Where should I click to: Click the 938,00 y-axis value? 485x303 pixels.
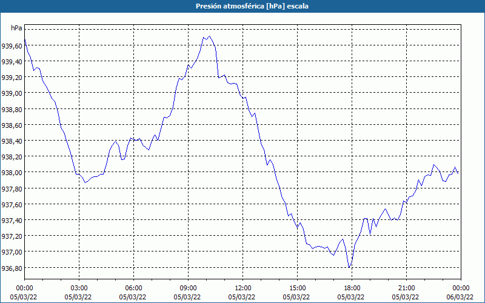point(12,173)
